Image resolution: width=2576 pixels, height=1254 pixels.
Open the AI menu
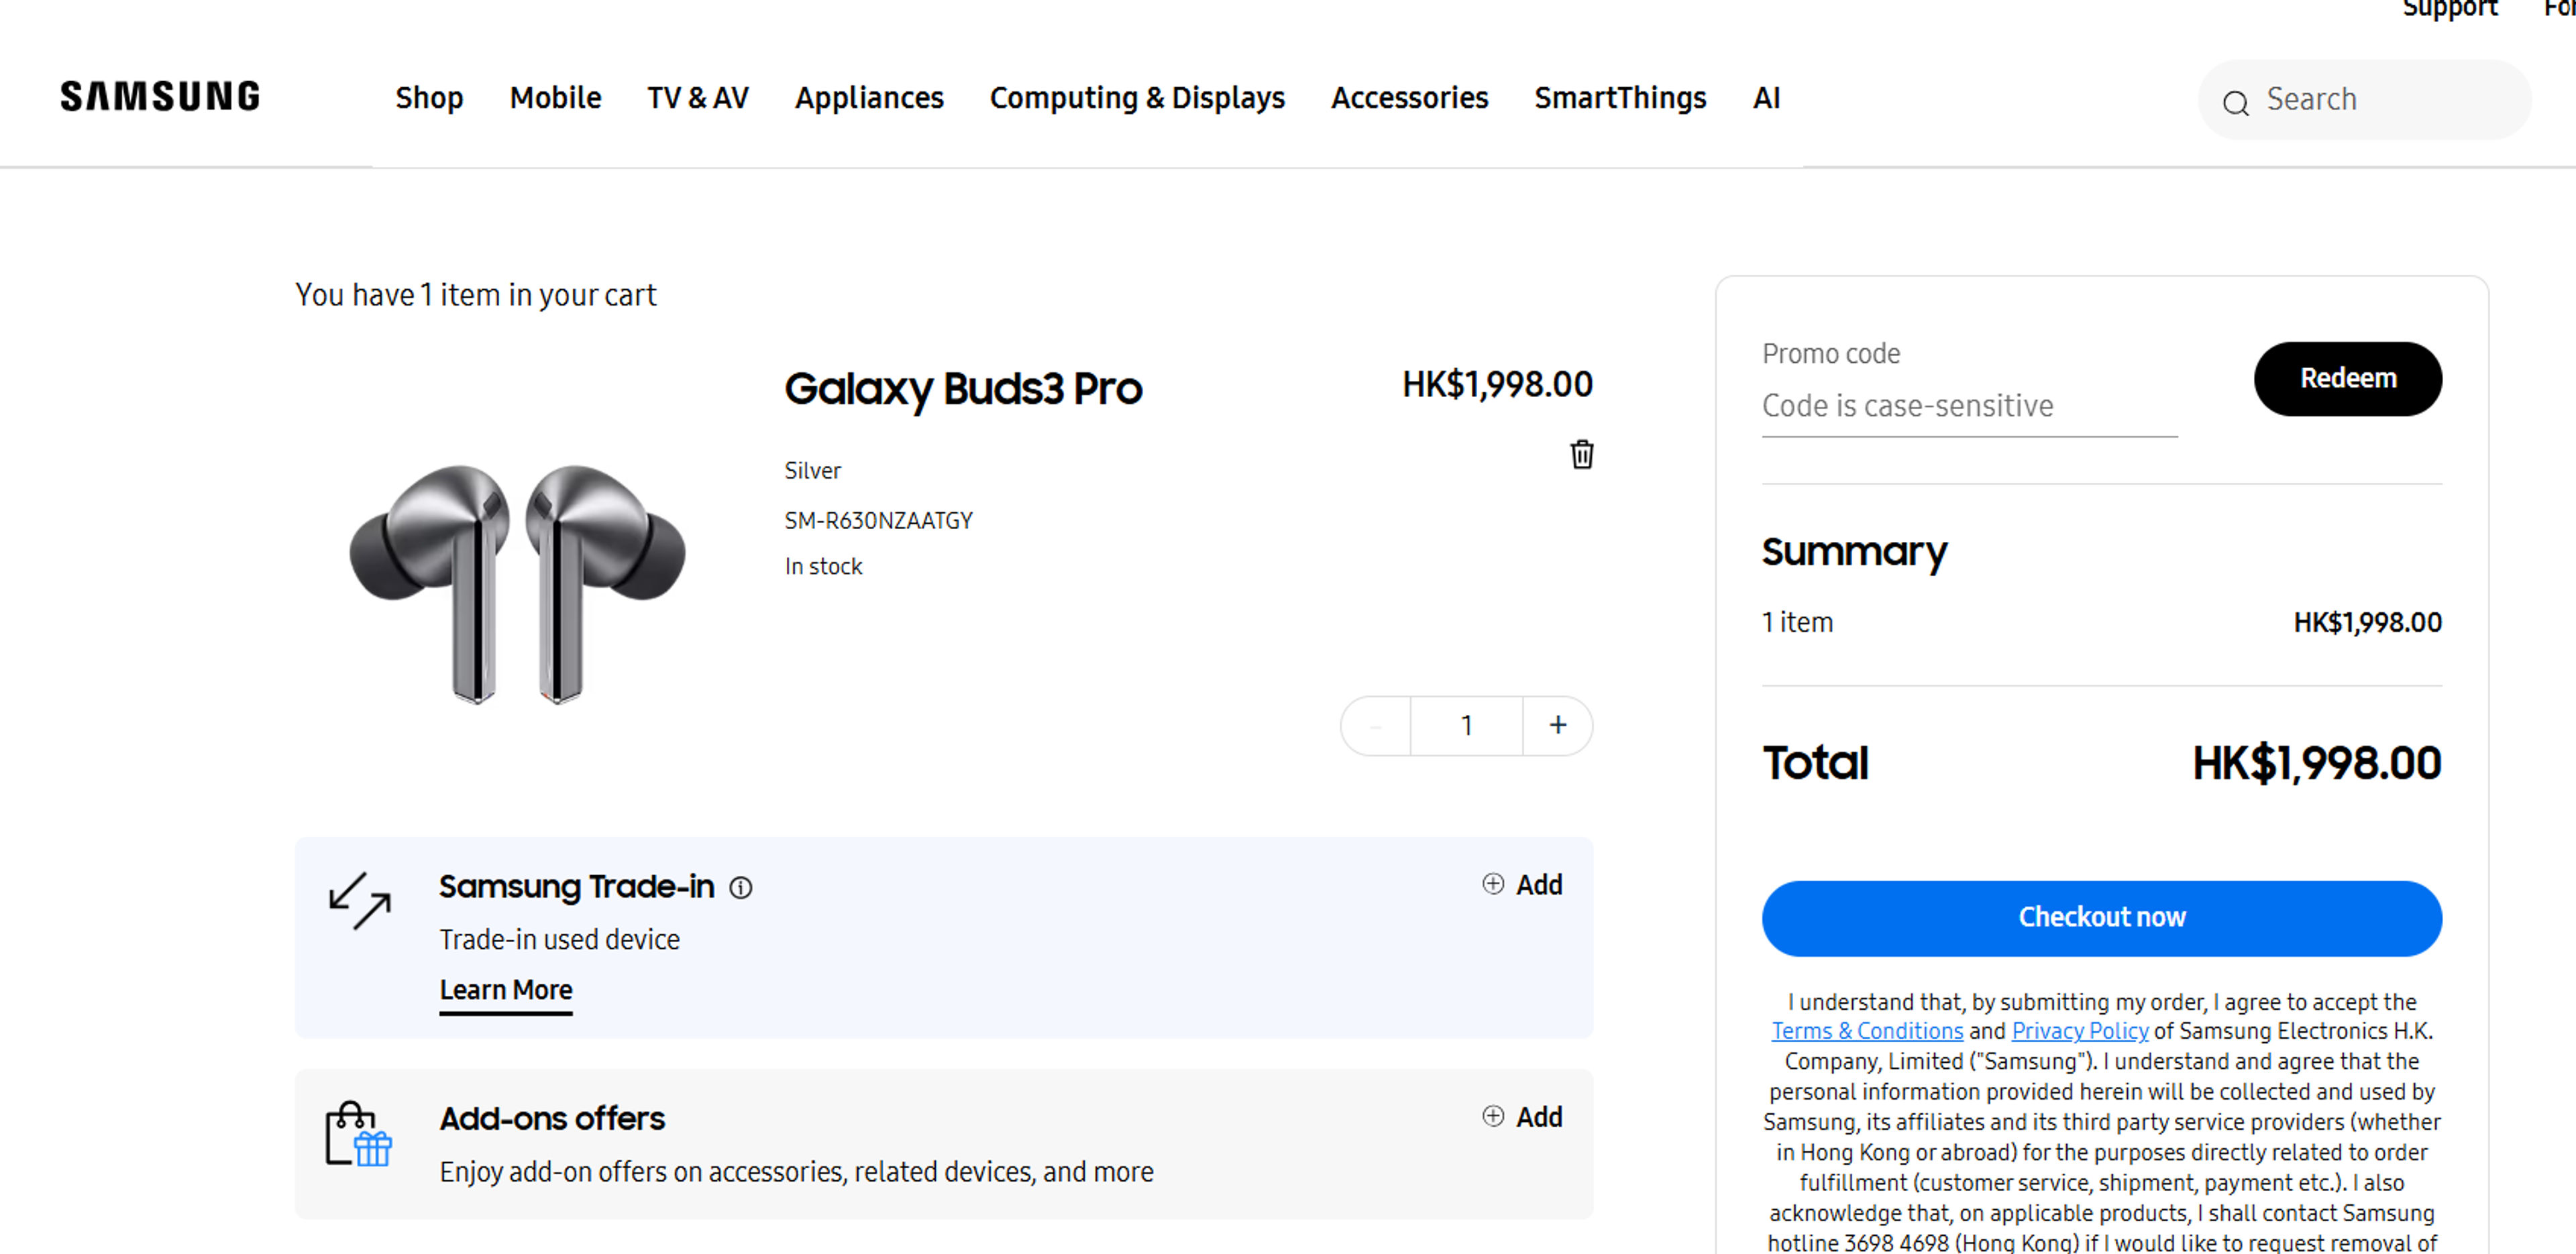pos(1766,98)
